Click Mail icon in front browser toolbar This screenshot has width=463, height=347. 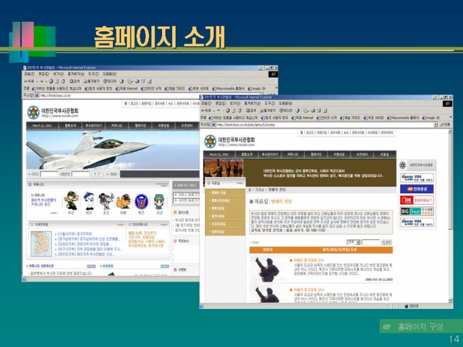pos(305,110)
